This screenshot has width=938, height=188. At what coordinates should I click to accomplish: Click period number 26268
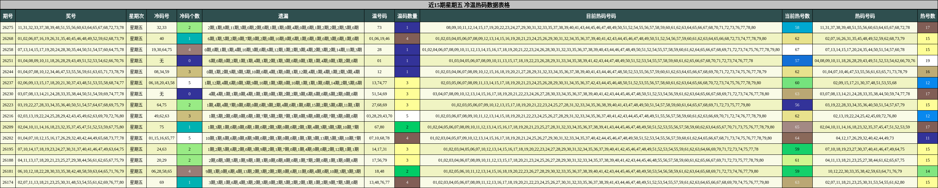[x=7, y=39]
